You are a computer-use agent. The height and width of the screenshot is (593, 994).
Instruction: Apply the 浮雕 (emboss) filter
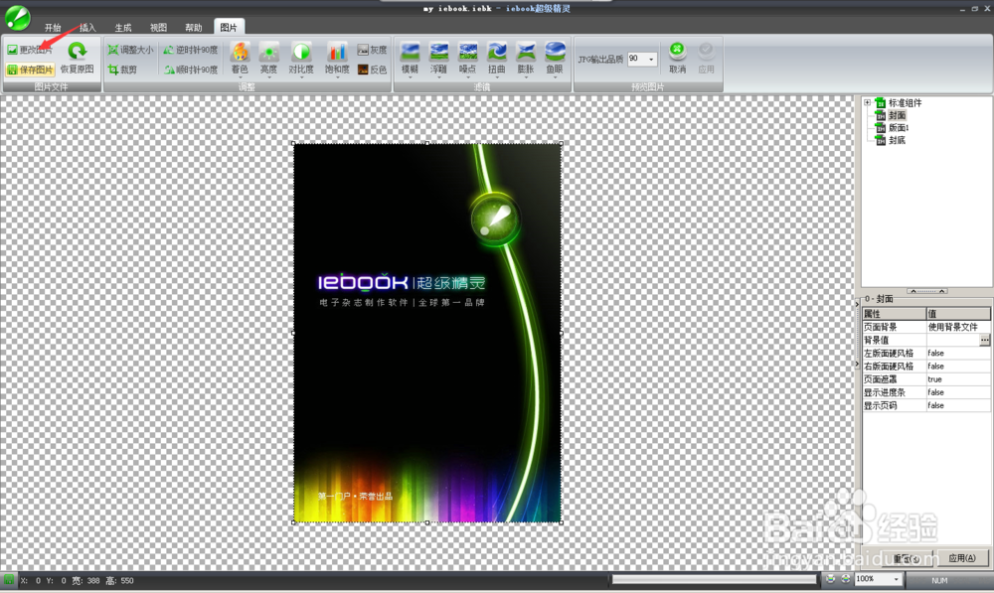point(438,59)
